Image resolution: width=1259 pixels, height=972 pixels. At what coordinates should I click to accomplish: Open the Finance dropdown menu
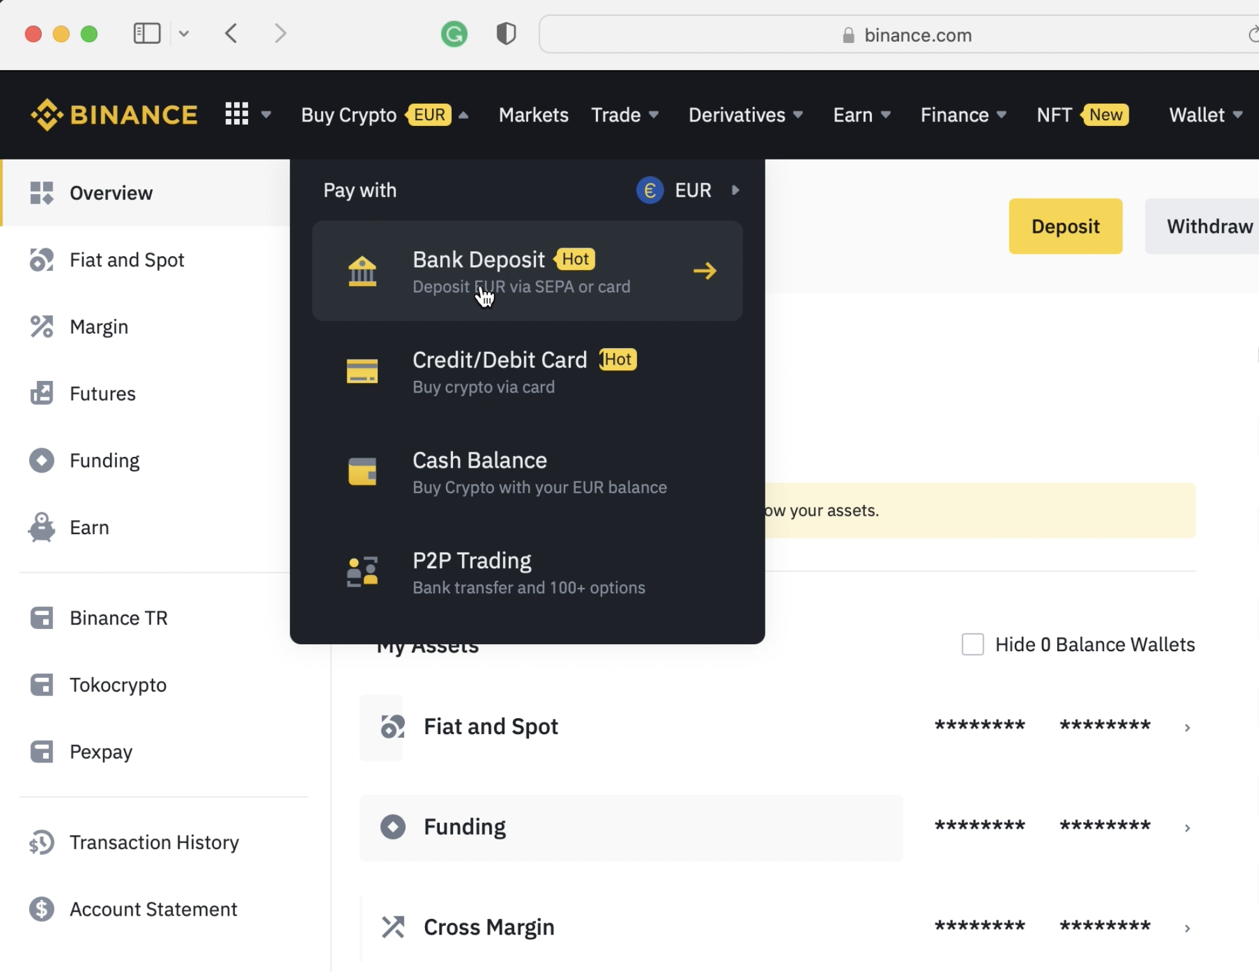pos(964,115)
